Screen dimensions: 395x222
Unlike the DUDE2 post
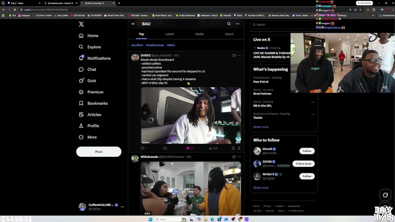tap(189, 148)
